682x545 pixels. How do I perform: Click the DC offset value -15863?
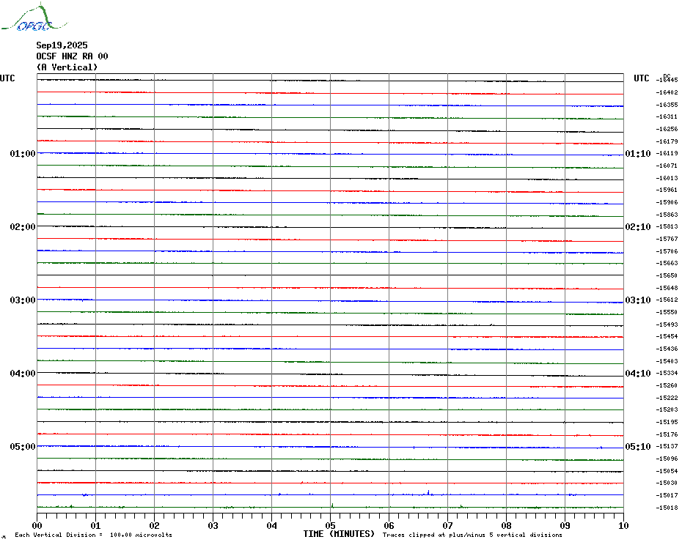point(667,215)
